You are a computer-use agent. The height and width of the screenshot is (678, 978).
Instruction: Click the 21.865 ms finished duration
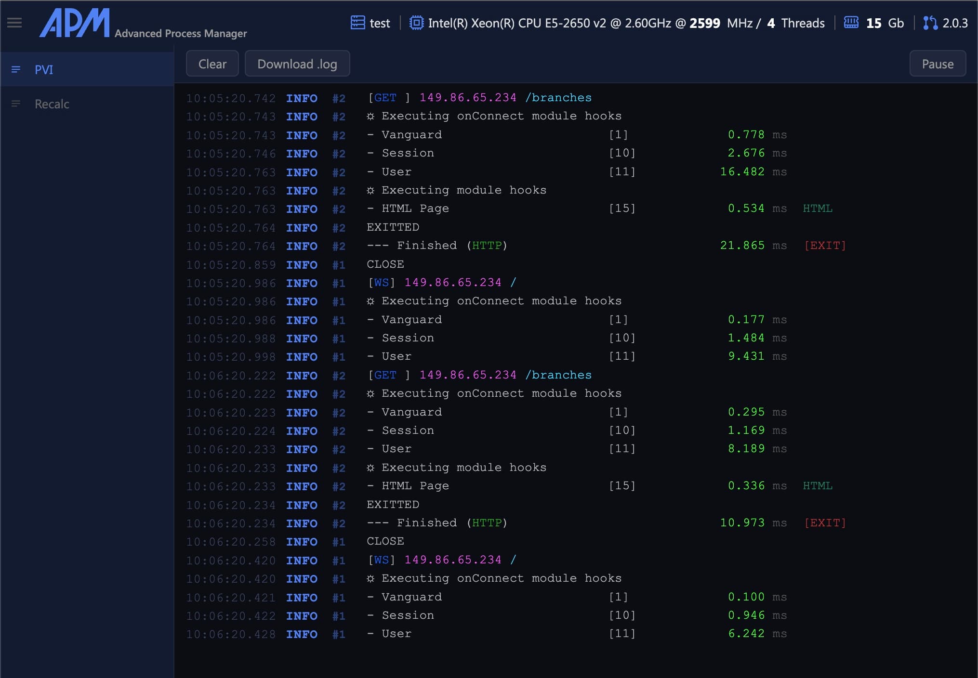pyautogui.click(x=753, y=246)
